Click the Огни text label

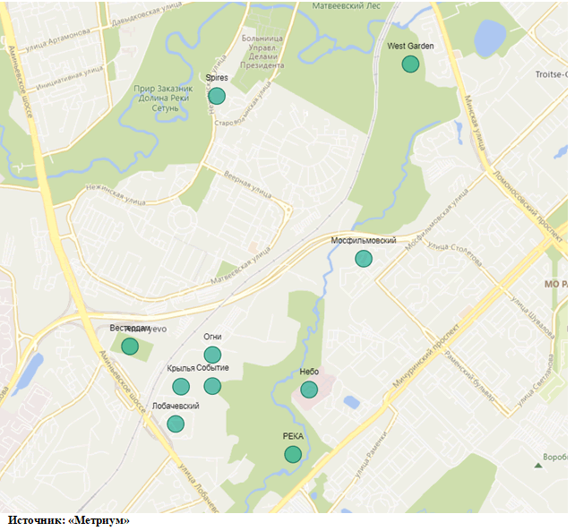point(212,337)
